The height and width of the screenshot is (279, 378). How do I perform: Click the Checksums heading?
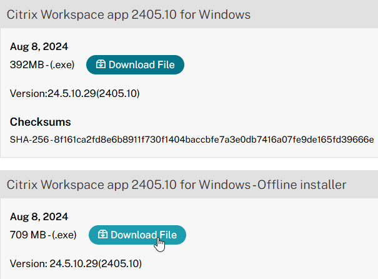pos(40,122)
